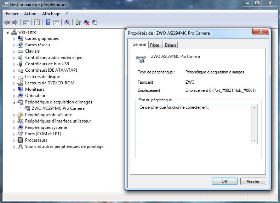Viewport: 280px width, 203px height.
Task: Maximize the Device Manager window
Action: pos(257,3)
